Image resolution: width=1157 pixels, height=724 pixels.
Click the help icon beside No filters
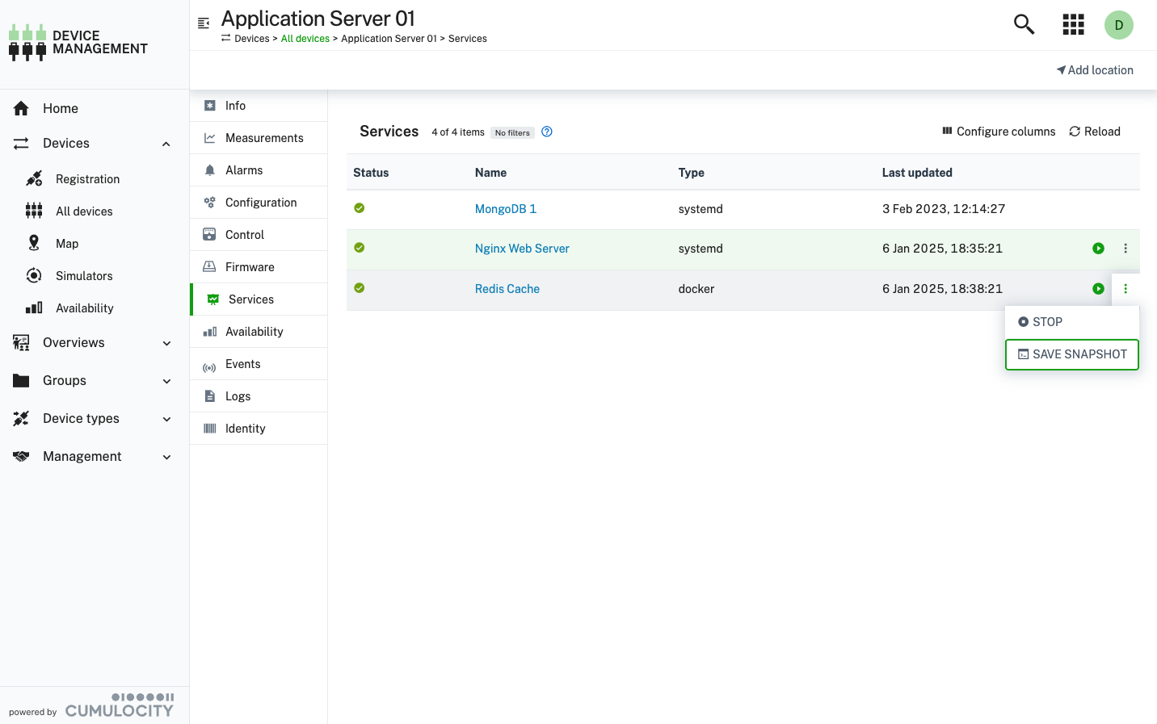[x=547, y=132]
